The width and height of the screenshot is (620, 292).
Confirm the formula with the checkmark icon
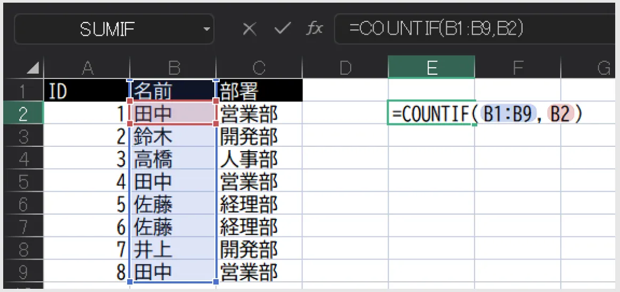282,29
